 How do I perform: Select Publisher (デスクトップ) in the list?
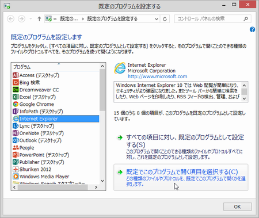pos(42,162)
